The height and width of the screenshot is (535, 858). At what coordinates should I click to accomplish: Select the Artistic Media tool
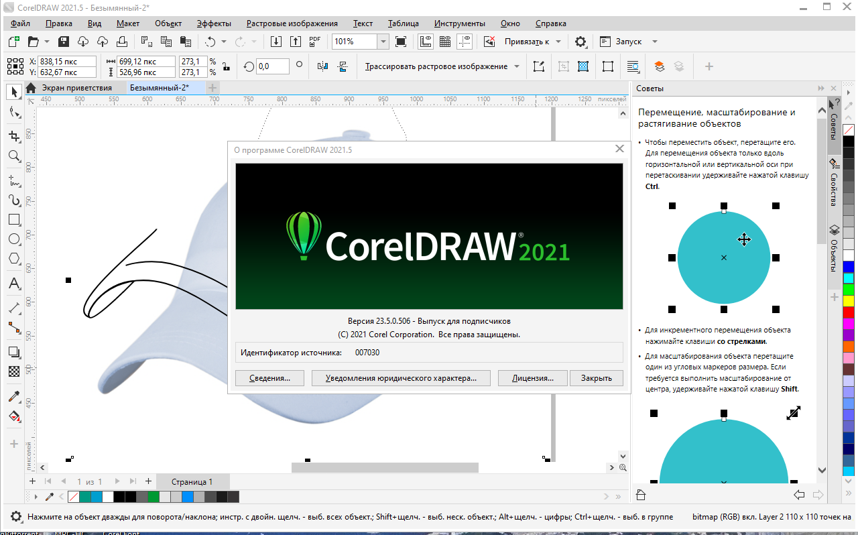point(14,200)
